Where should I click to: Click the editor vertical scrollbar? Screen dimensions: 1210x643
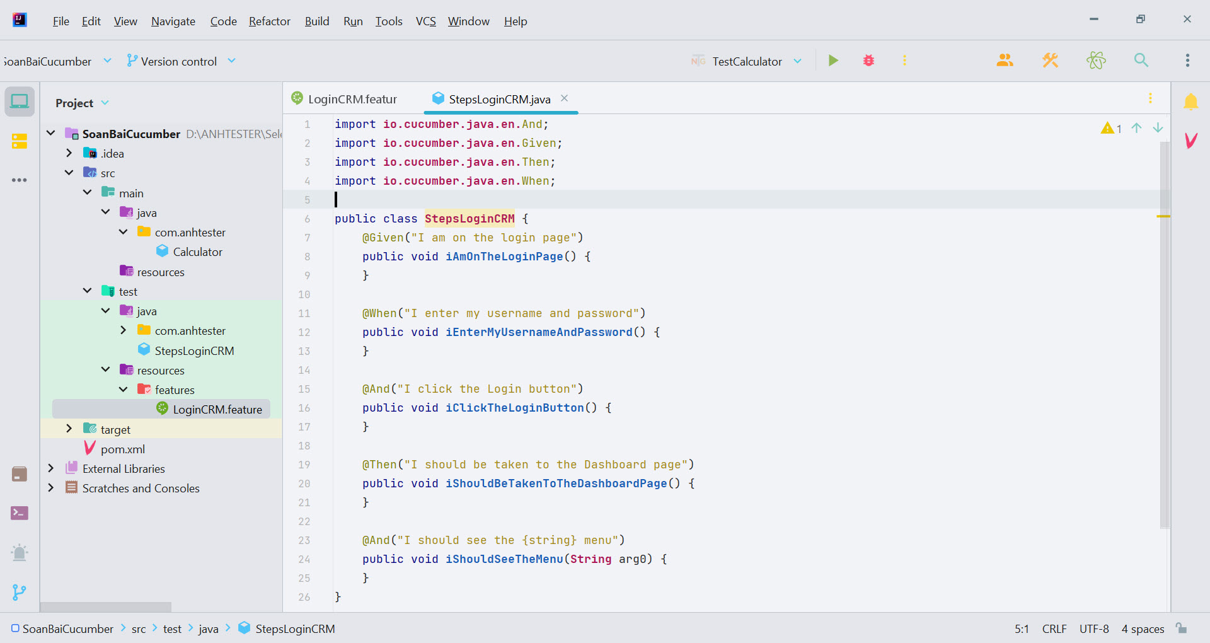[x=1165, y=334]
